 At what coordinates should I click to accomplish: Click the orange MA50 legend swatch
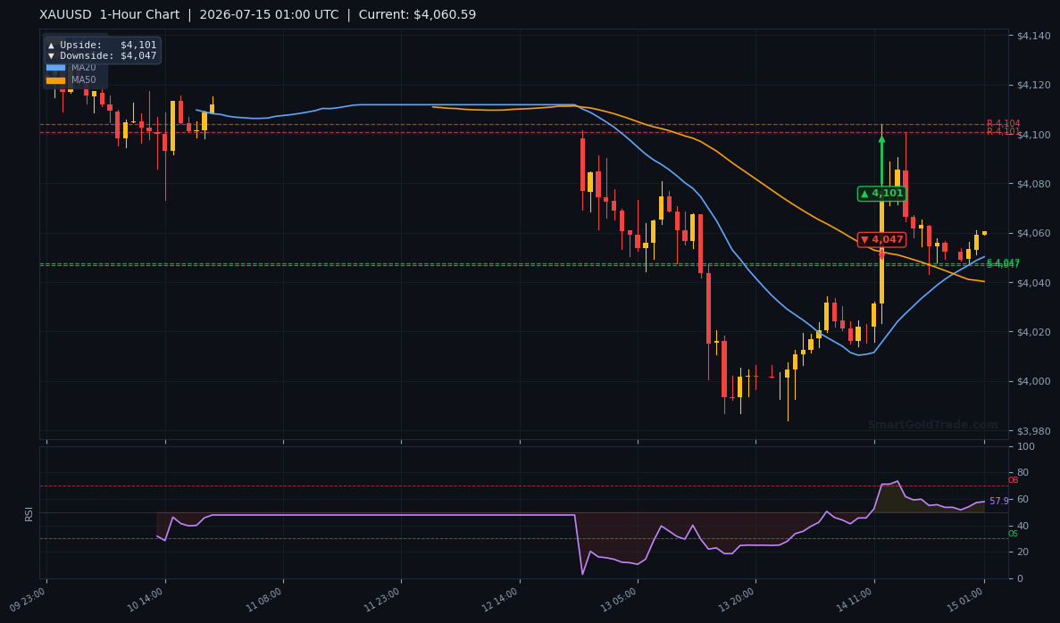click(55, 80)
